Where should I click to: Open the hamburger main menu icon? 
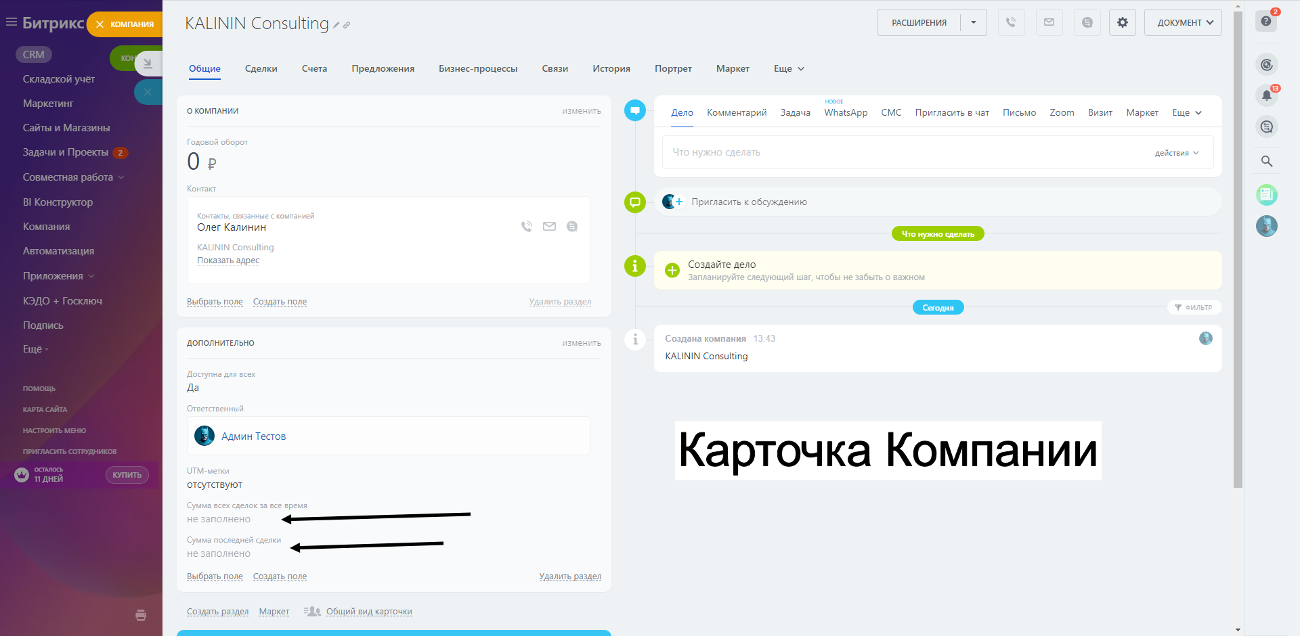tap(12, 22)
